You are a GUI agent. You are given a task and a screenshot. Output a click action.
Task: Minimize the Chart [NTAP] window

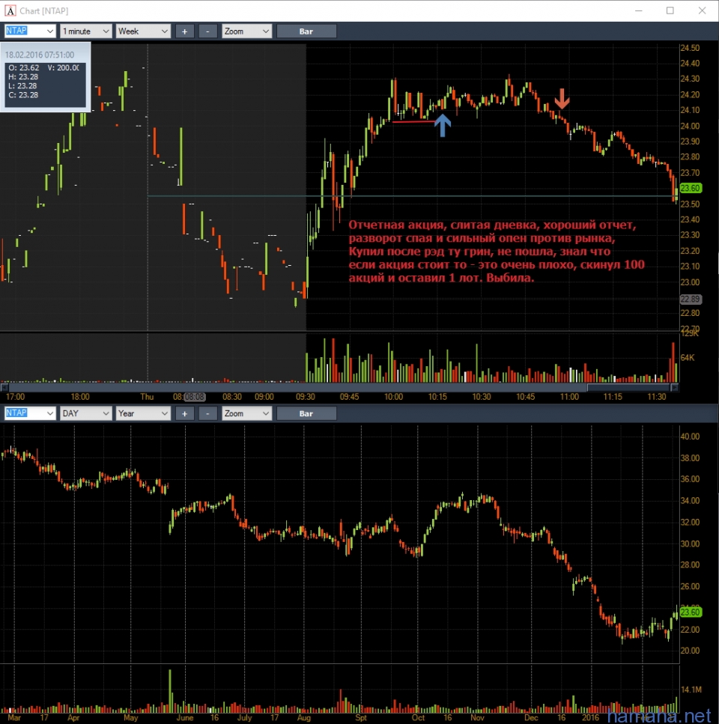[639, 10]
